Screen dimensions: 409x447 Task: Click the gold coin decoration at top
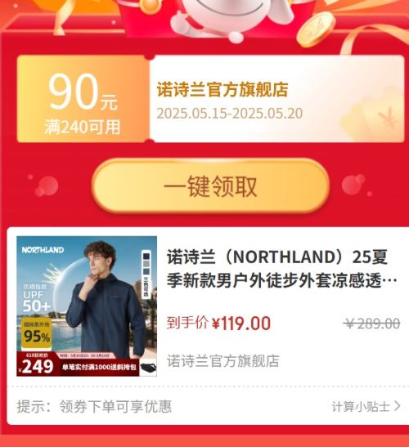coord(316,29)
